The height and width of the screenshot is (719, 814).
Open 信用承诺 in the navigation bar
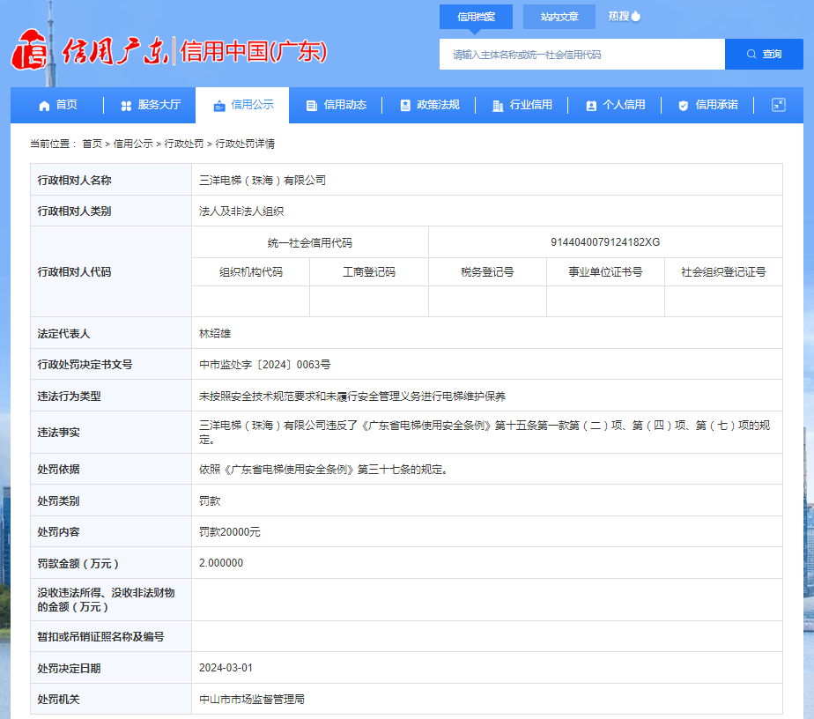[707, 106]
